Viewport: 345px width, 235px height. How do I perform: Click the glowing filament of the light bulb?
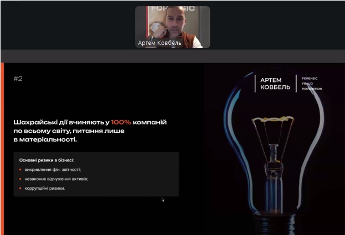[273, 119]
